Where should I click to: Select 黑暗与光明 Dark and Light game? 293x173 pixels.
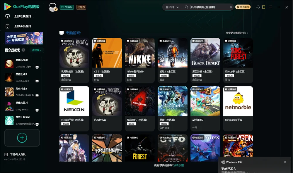(x=22, y=63)
